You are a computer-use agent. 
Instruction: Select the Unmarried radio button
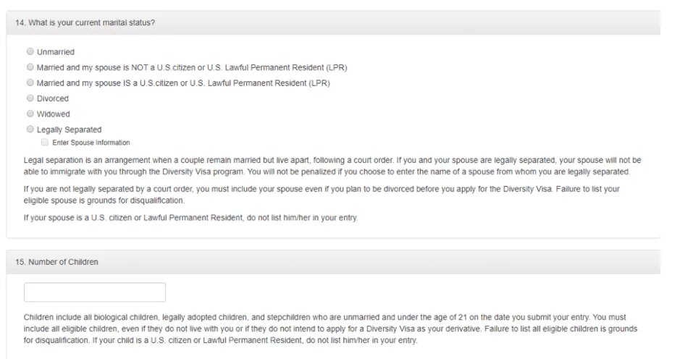coord(30,51)
